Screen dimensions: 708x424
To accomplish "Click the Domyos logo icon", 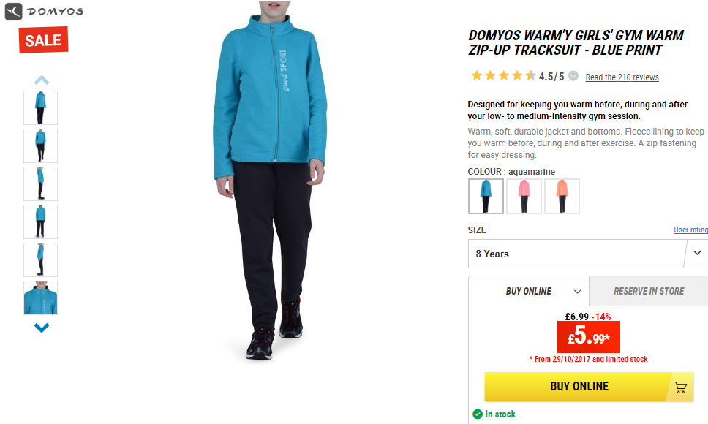I will [x=14, y=11].
